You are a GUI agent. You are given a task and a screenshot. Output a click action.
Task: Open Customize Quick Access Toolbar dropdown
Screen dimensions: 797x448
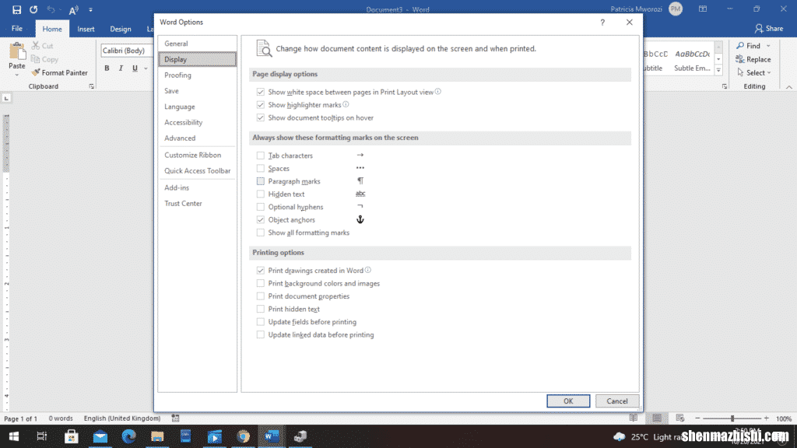click(x=90, y=9)
